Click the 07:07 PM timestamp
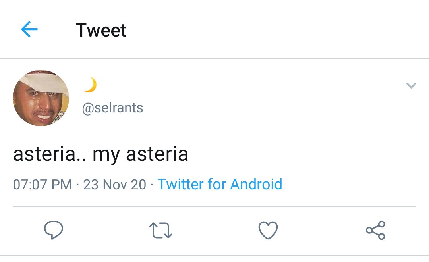The height and width of the screenshot is (262, 429). 43,184
